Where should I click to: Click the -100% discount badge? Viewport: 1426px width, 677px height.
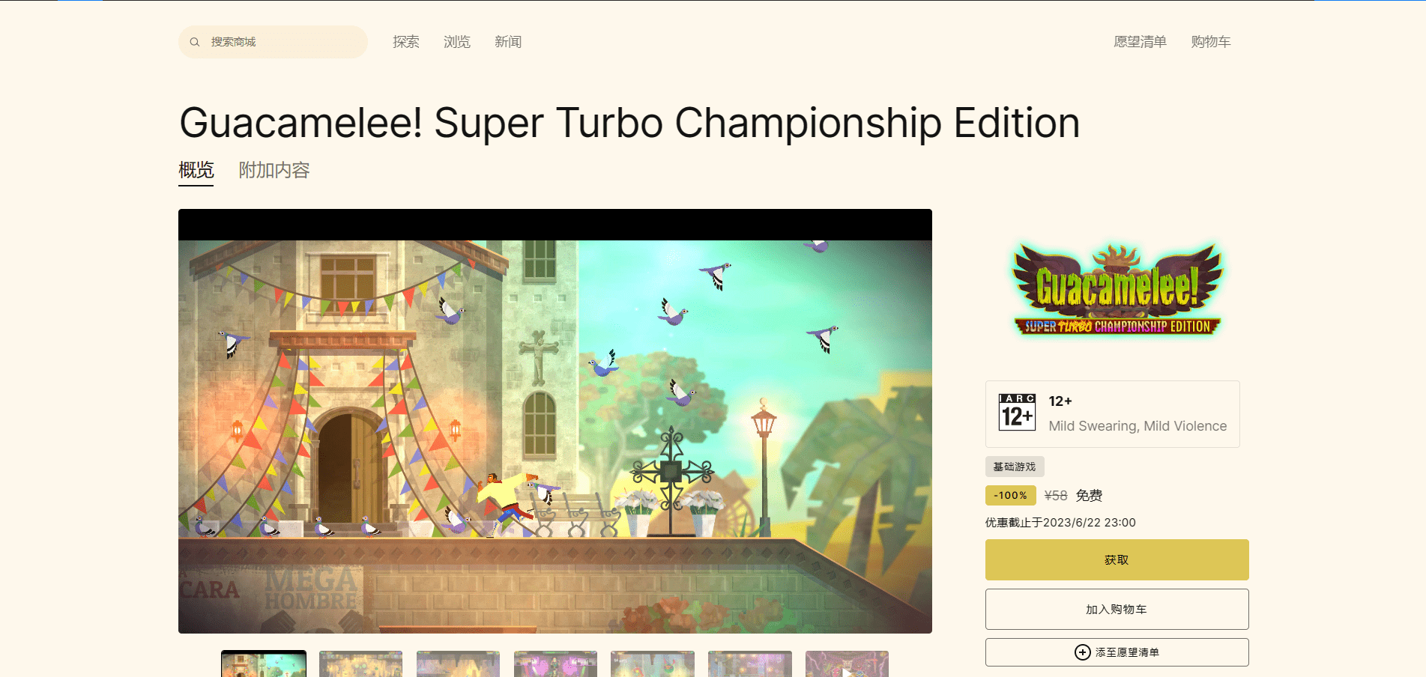(1010, 496)
